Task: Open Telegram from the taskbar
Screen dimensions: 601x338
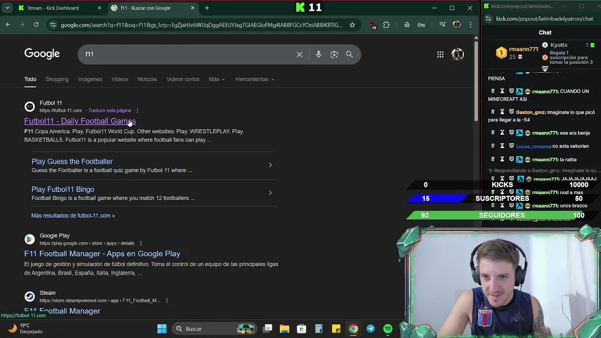Action: (370, 329)
